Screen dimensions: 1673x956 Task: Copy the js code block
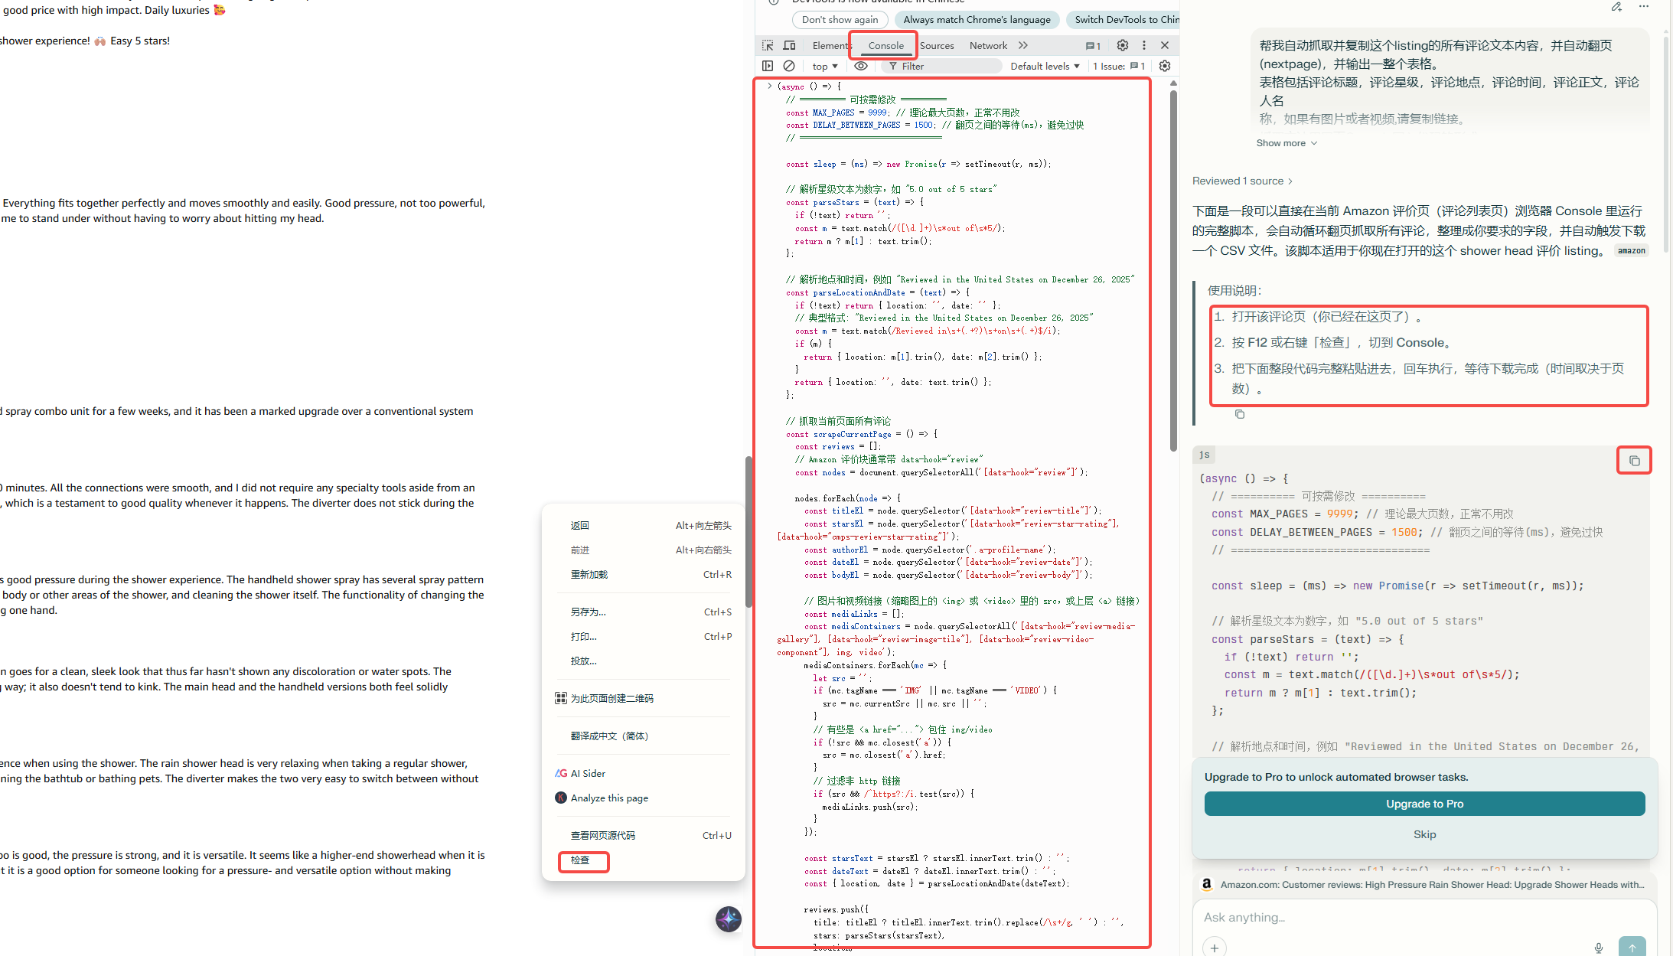click(1634, 461)
